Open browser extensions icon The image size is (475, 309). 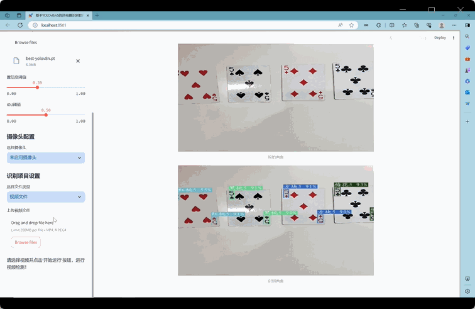coord(379,25)
